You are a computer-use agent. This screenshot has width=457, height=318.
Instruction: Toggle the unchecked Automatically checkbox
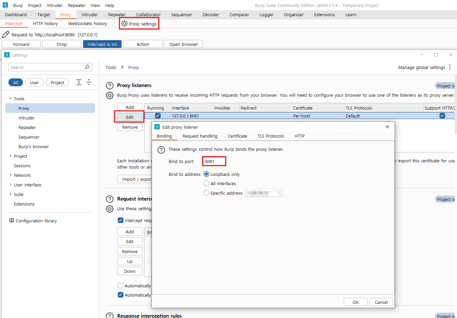121,285
